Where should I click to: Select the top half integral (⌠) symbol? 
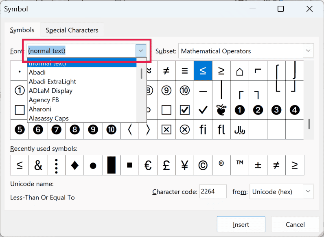click(x=276, y=71)
